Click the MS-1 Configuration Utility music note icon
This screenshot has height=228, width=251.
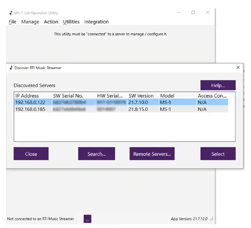(x=11, y=12)
